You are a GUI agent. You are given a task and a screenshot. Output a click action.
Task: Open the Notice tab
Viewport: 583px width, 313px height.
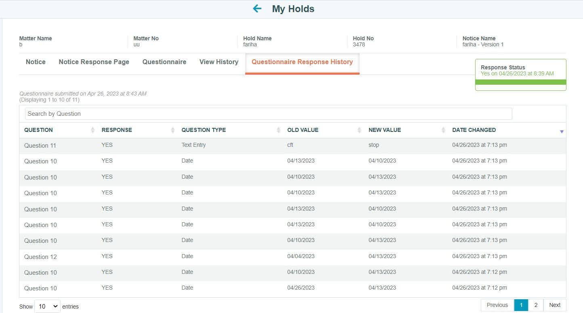point(36,62)
